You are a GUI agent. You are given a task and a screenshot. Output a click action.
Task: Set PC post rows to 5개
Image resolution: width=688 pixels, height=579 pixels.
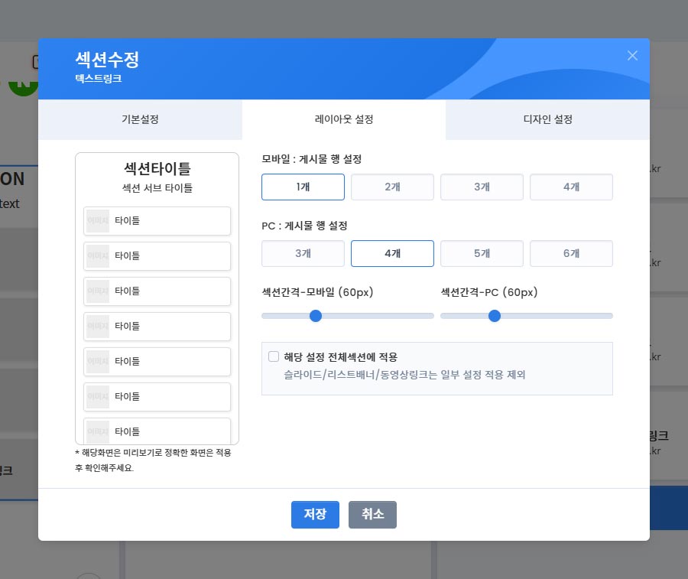click(482, 254)
